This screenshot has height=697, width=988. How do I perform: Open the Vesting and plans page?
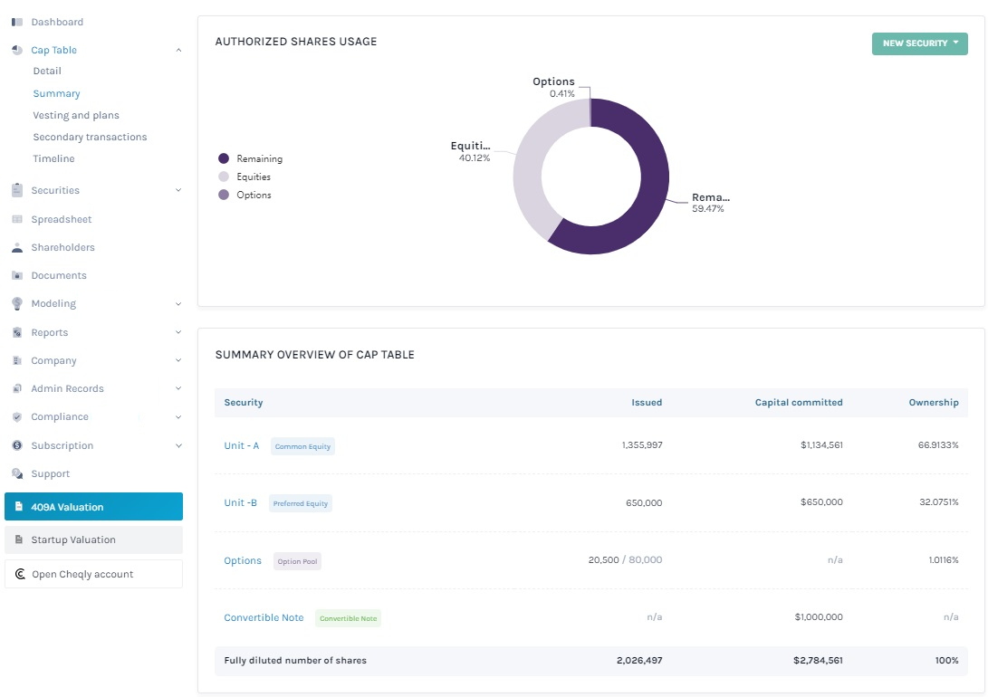tap(76, 115)
